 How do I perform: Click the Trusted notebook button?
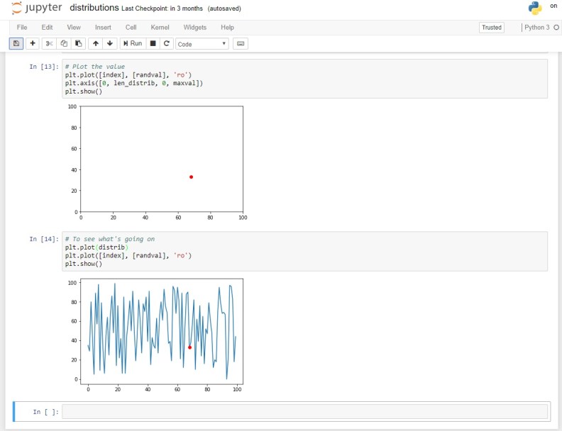coord(491,28)
